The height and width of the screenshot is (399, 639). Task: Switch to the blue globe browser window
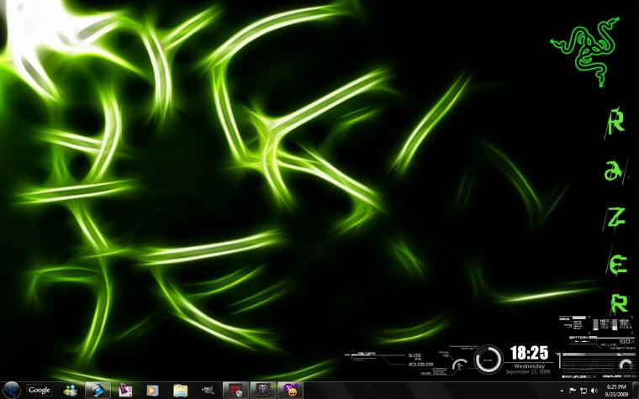coord(98,390)
